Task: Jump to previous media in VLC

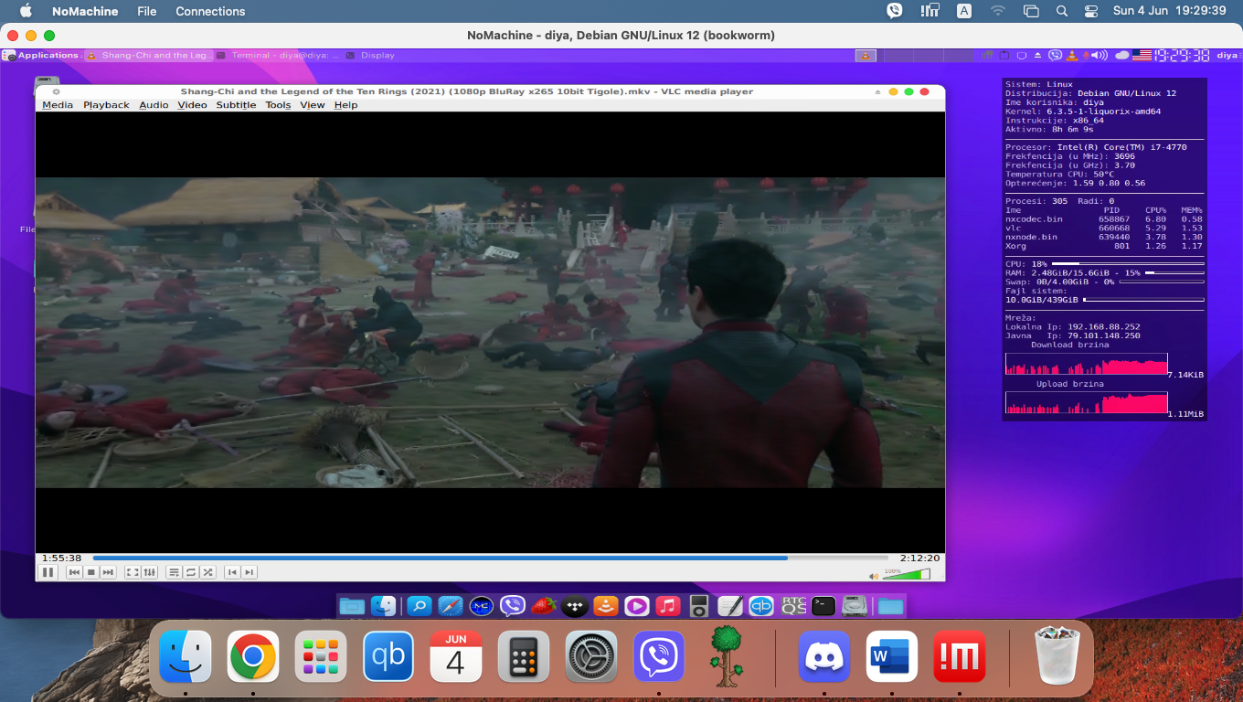Action: (x=75, y=572)
